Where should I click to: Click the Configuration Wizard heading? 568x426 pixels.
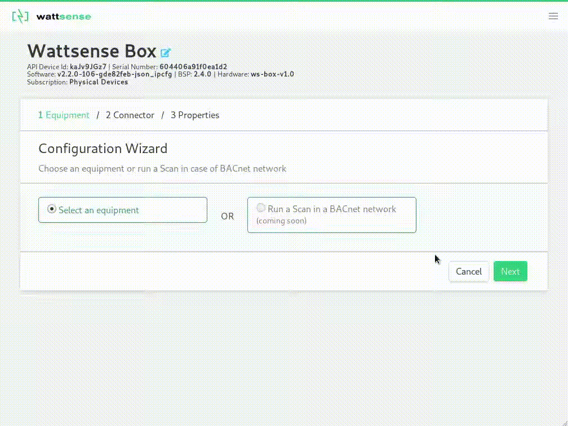[103, 149]
